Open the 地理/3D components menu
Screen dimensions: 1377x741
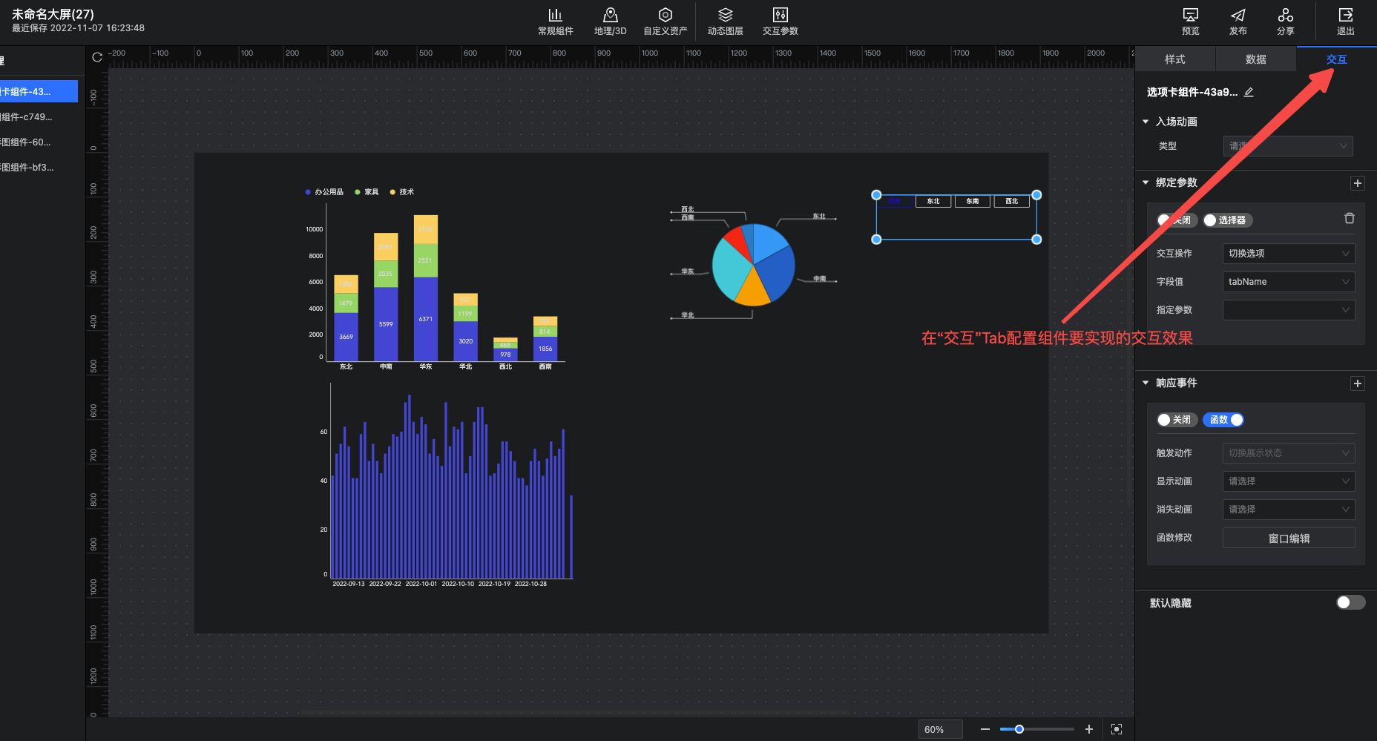click(610, 22)
